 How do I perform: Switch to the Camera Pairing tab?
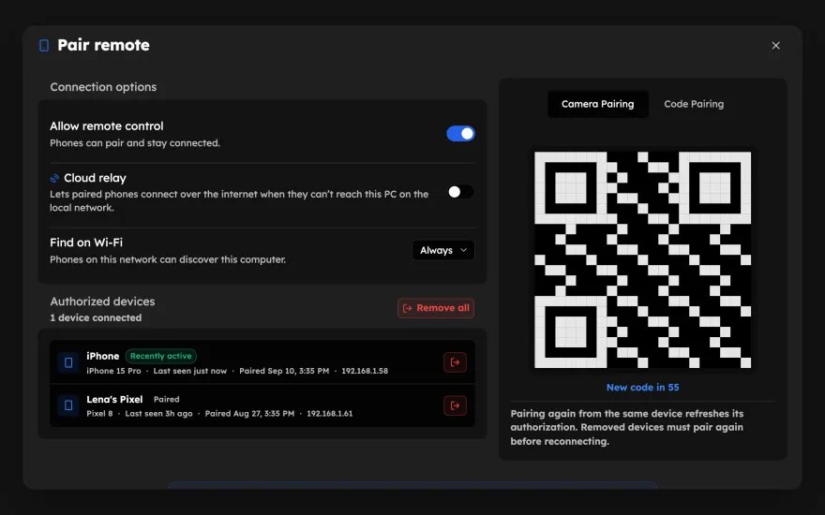click(598, 104)
